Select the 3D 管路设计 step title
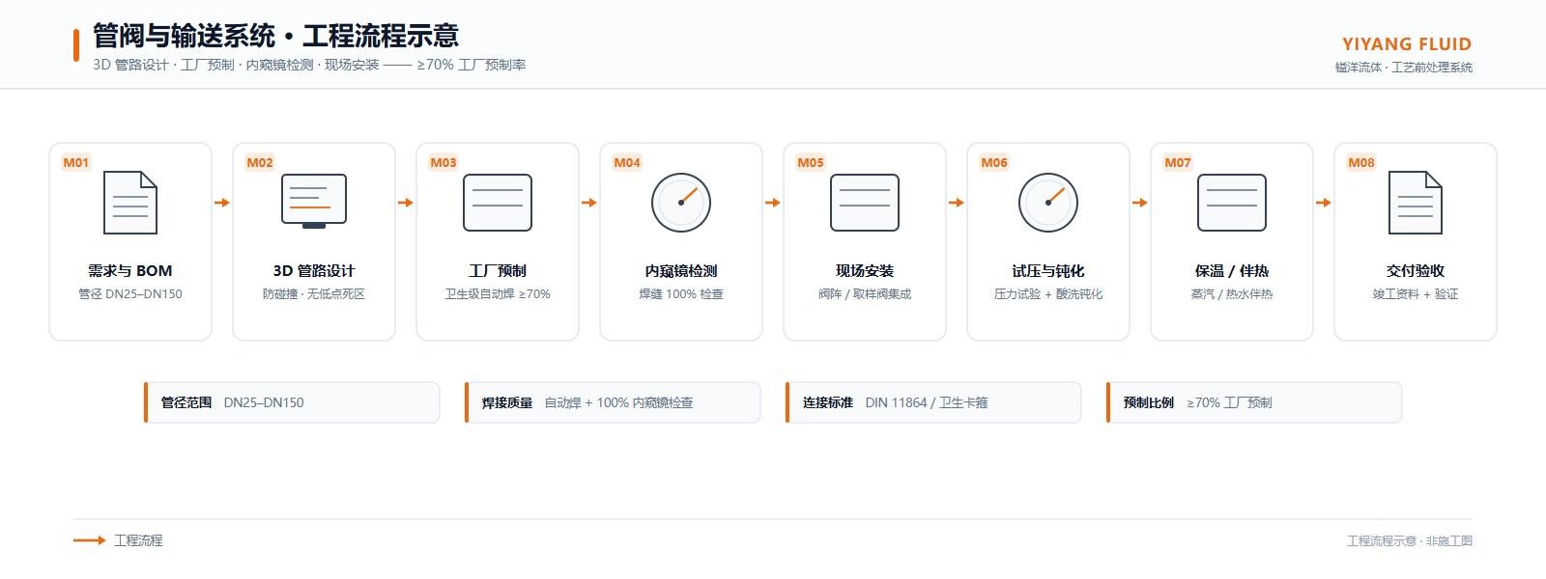 coord(314,271)
